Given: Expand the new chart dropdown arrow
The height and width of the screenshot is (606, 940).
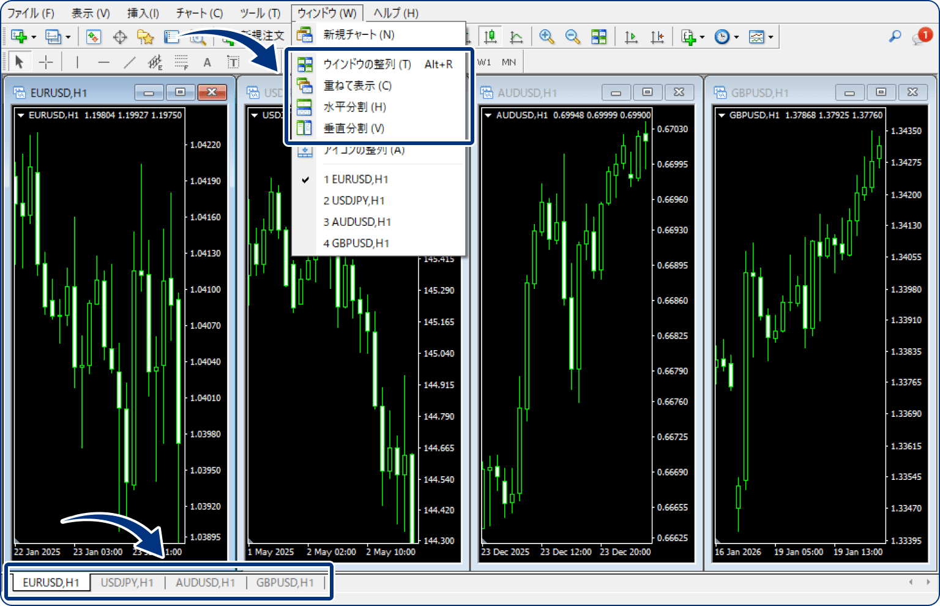Looking at the screenshot, I should (34, 37).
